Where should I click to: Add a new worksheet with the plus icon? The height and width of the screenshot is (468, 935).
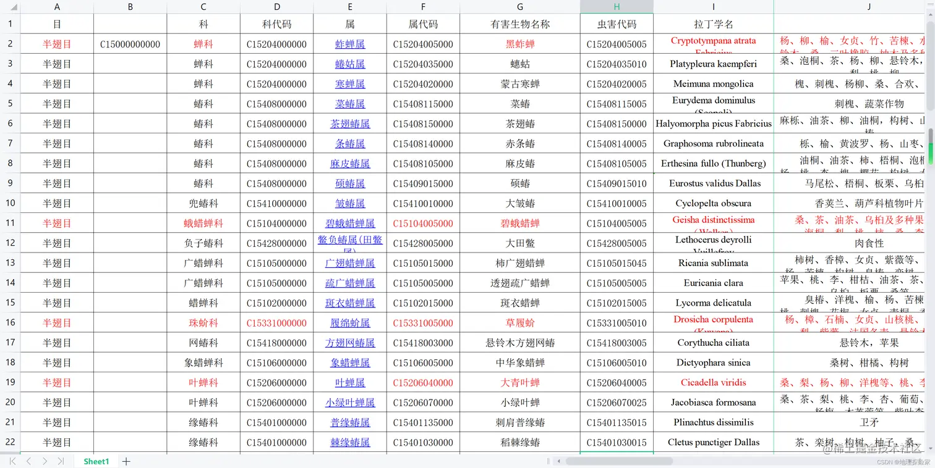pyautogui.click(x=126, y=461)
